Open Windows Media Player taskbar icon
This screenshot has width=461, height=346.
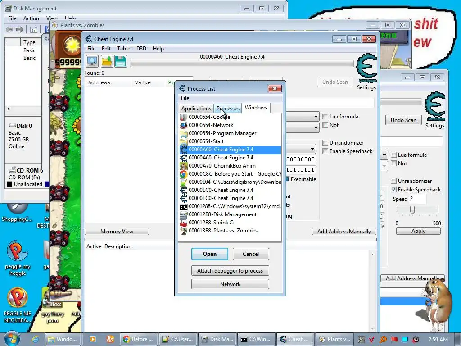(93, 339)
